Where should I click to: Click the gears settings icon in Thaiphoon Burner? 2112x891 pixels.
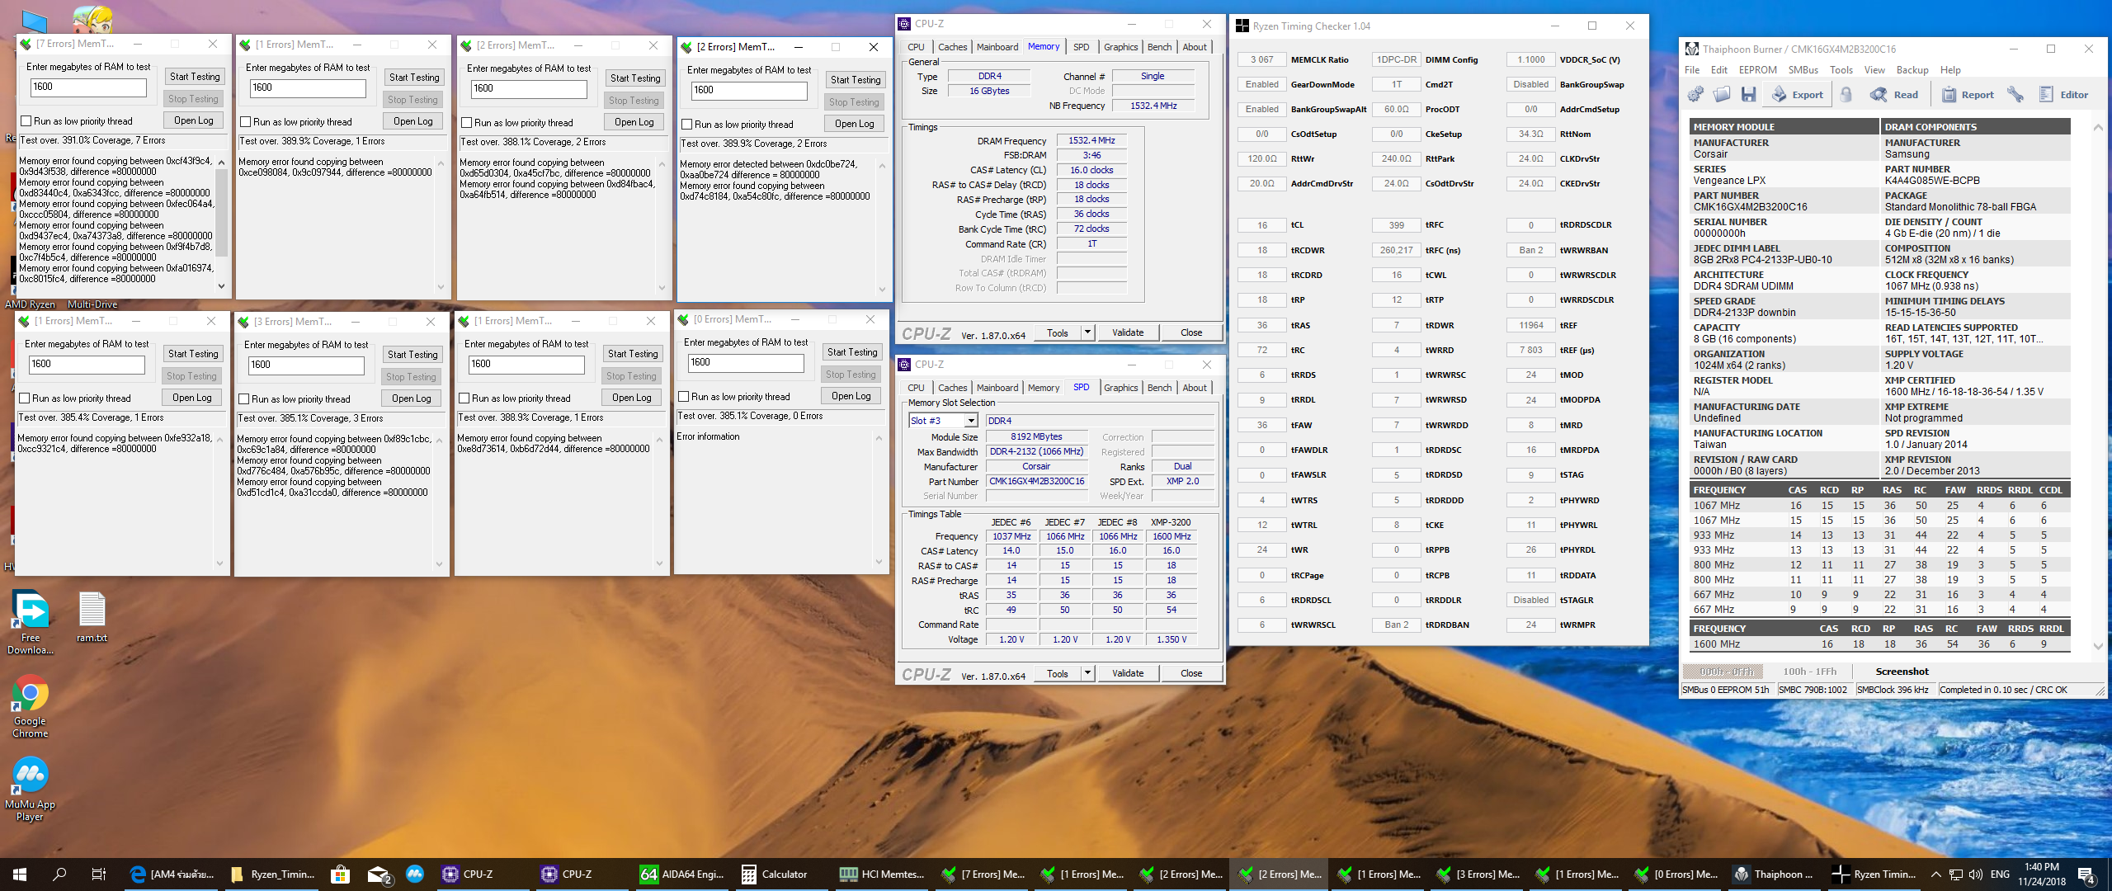pos(1695,95)
